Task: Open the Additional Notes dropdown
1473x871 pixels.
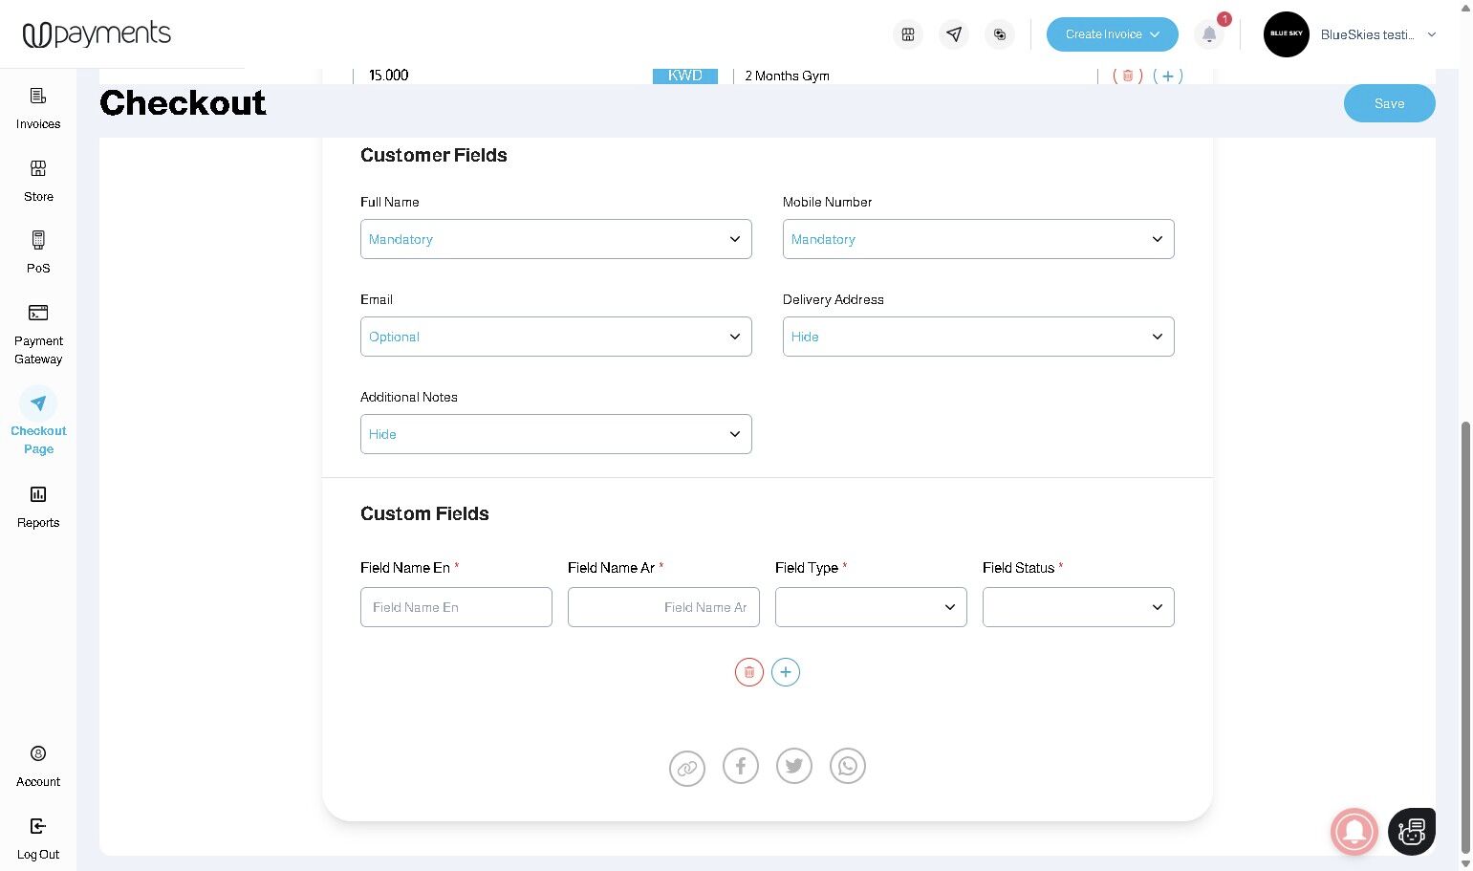Action: (x=556, y=434)
